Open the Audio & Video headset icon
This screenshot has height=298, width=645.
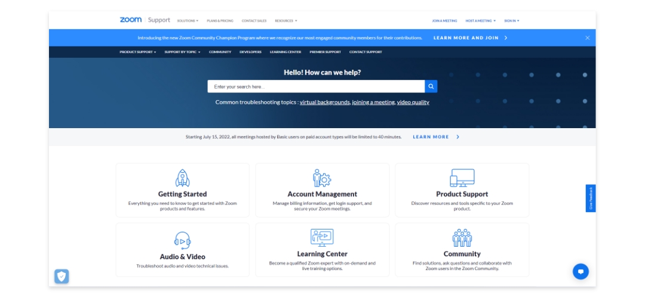[183, 240]
